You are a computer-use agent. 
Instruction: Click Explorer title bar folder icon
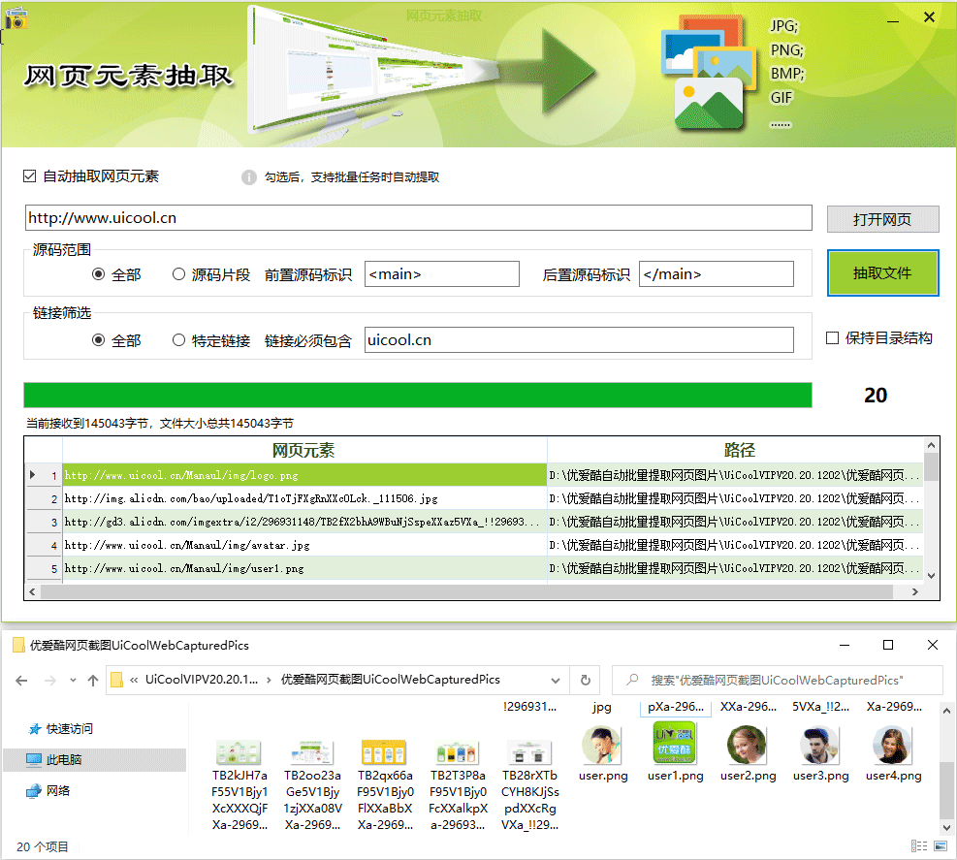click(18, 645)
